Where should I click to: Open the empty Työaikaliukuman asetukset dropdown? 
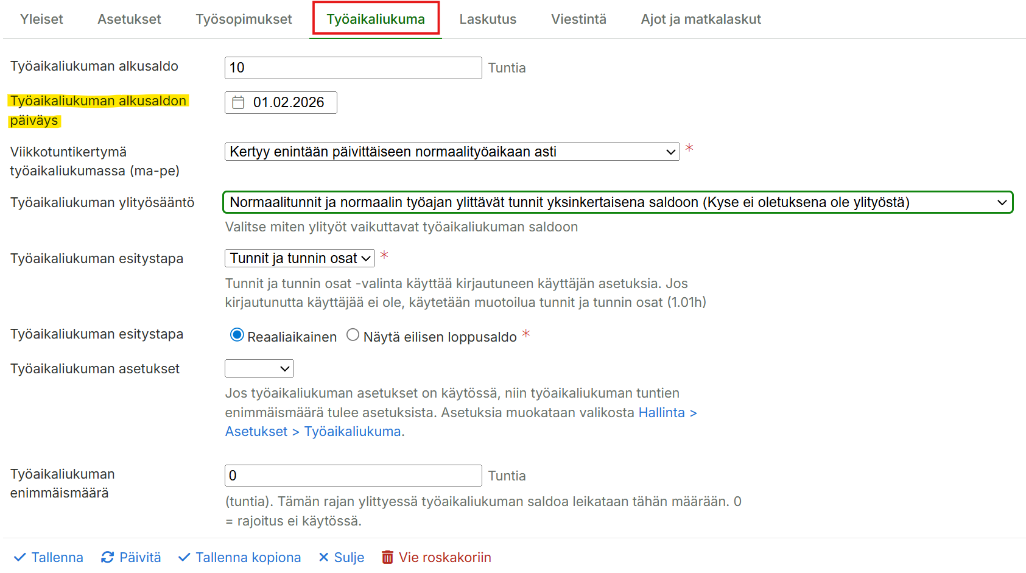[259, 368]
